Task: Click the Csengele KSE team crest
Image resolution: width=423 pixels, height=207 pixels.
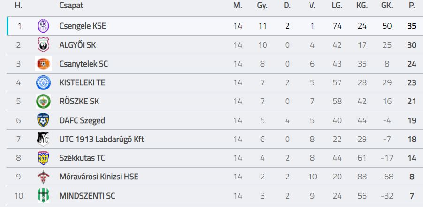Action: (x=43, y=26)
